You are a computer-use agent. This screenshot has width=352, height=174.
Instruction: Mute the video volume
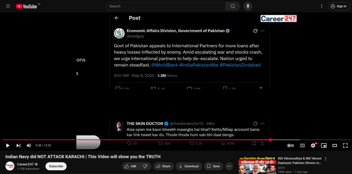pos(29,146)
